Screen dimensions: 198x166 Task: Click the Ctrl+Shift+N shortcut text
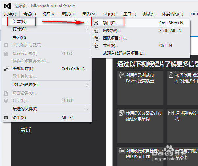click(x=171, y=23)
